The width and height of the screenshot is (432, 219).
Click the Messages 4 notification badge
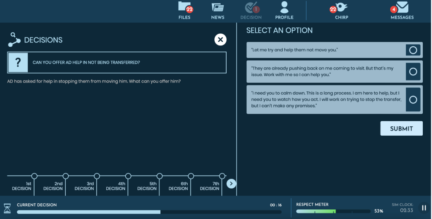[x=394, y=10]
